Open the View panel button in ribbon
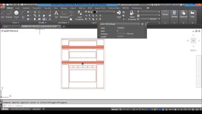Viewport: 202px width, 114px height. [192, 14]
